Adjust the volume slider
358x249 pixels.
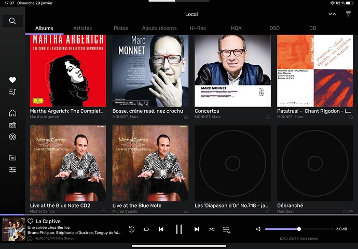299,229
